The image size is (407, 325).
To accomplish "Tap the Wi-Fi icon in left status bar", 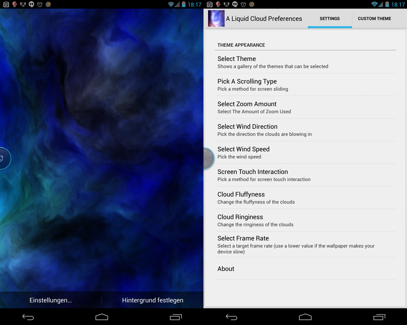I will tap(171, 4).
